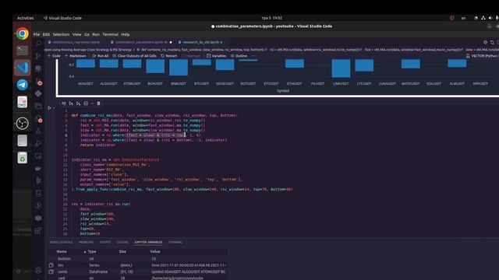Image resolution: width=499 pixels, height=280 pixels.
Task: Switch to the Jupyter Variables panel tab
Action: click(x=148, y=242)
